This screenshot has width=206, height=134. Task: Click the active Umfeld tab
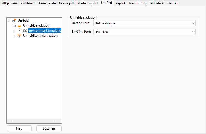106,3
